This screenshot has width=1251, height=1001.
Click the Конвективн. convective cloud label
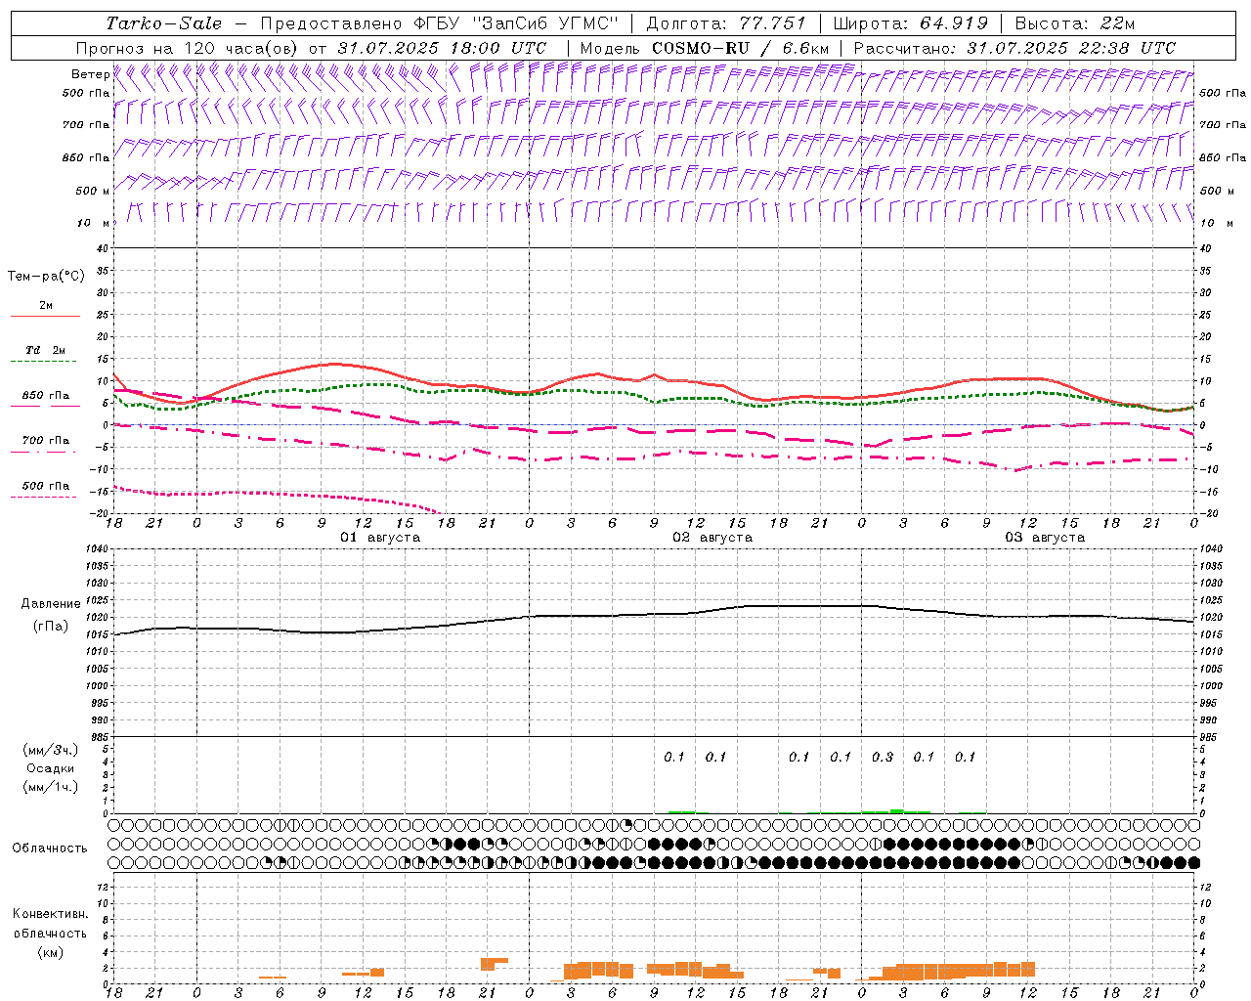point(50,914)
